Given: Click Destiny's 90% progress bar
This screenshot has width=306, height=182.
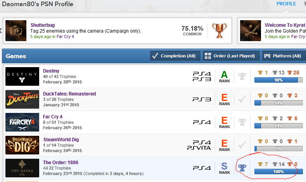Looking at the screenshot, I should [278, 80].
